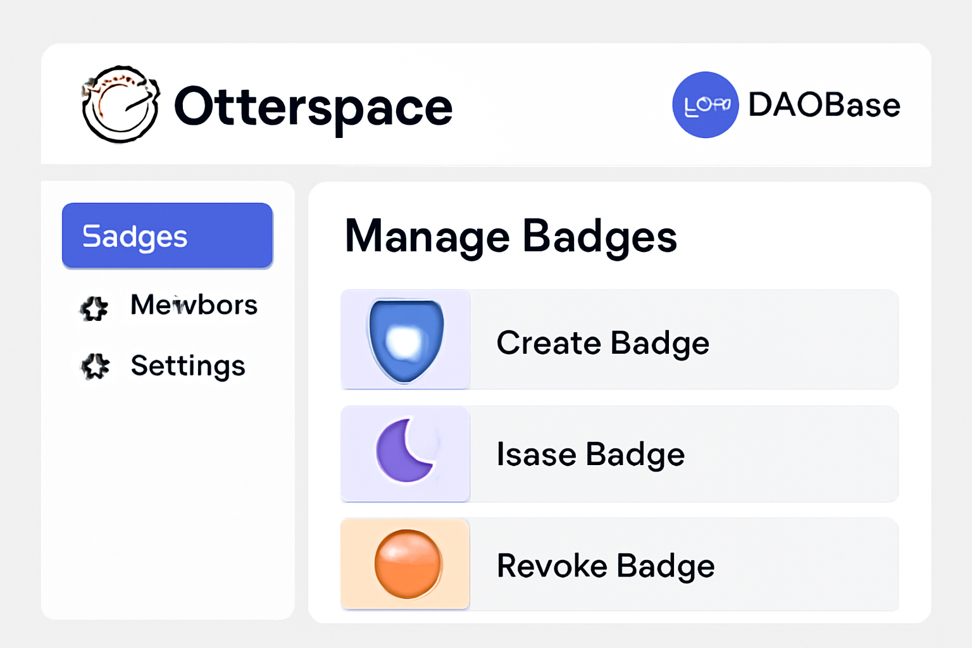
Task: Enable the Members section
Action: [x=192, y=305]
